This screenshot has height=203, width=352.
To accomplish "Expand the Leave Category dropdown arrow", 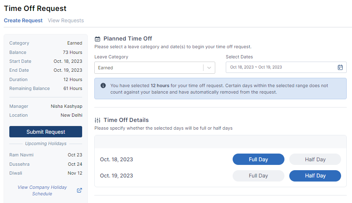I will [209, 68].
